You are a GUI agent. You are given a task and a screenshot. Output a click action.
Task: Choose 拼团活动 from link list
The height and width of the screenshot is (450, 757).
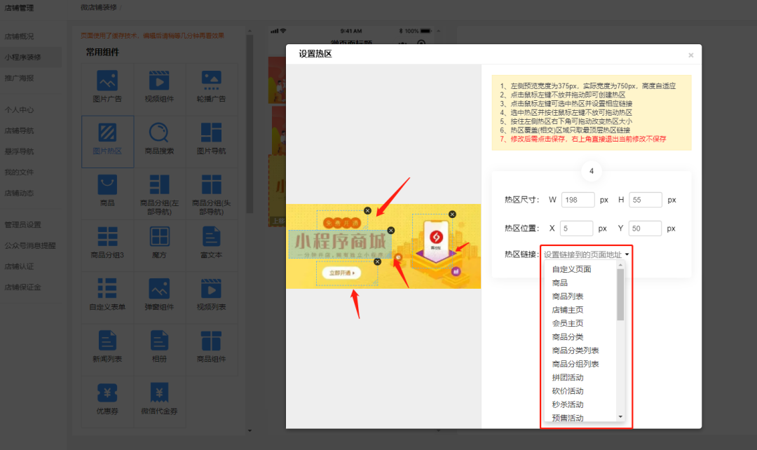[568, 377]
